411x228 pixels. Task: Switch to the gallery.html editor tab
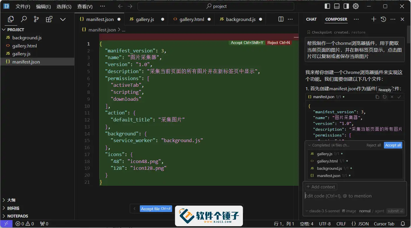coord(192,19)
